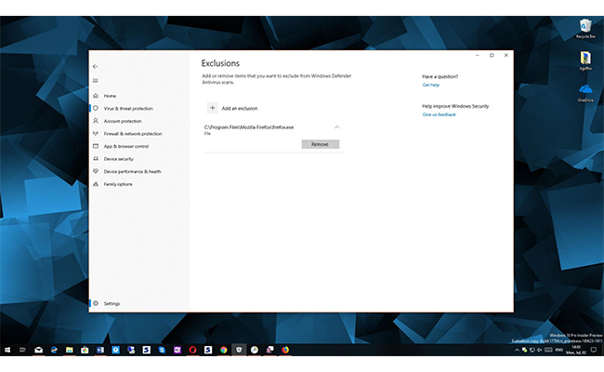Screen dimensions: 604x372
Task: Click the back arrow in Windows Security
Action: (95, 66)
